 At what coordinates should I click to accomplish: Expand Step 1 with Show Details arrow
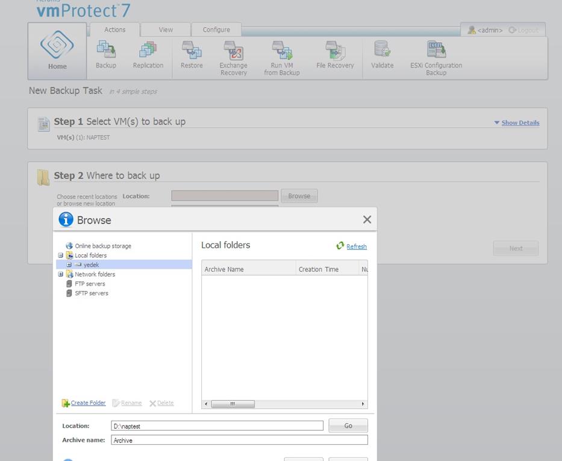[x=497, y=122]
